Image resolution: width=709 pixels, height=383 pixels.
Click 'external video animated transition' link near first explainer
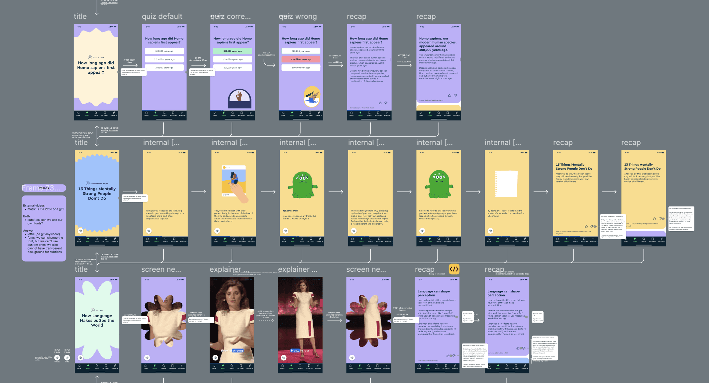pyautogui.click(x=196, y=314)
